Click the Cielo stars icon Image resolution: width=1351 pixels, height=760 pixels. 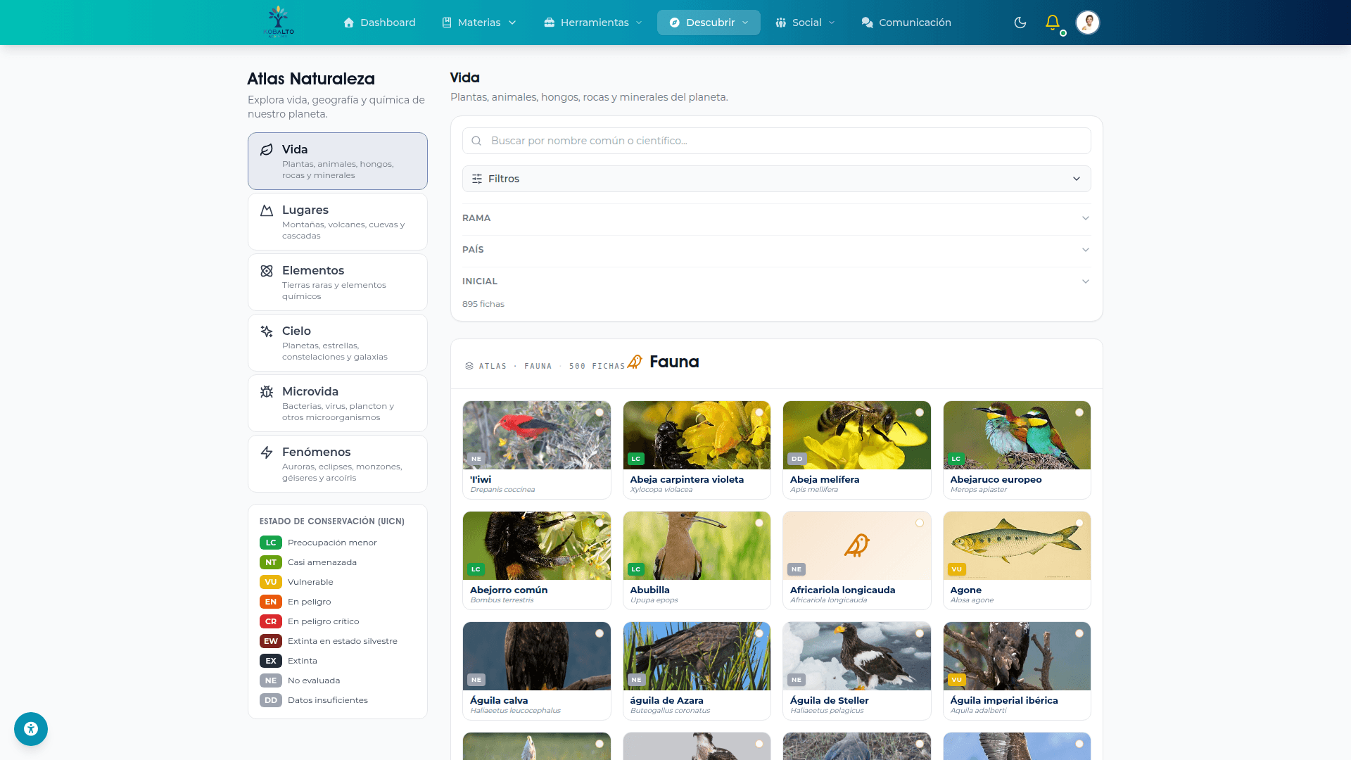(267, 331)
